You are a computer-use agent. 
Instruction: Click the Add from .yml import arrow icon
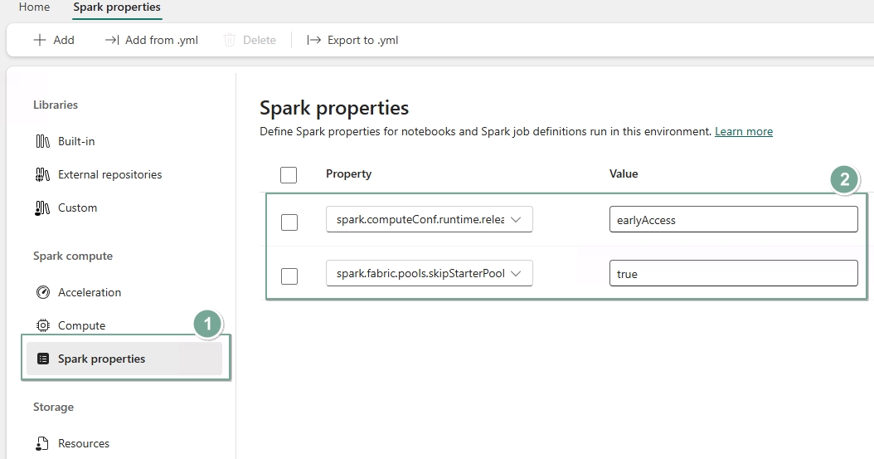[111, 40]
